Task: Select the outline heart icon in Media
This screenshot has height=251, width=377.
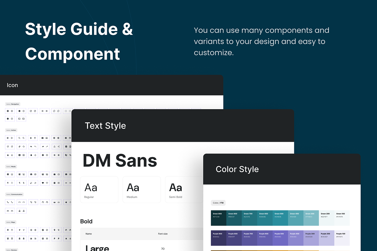Action: click(47, 183)
